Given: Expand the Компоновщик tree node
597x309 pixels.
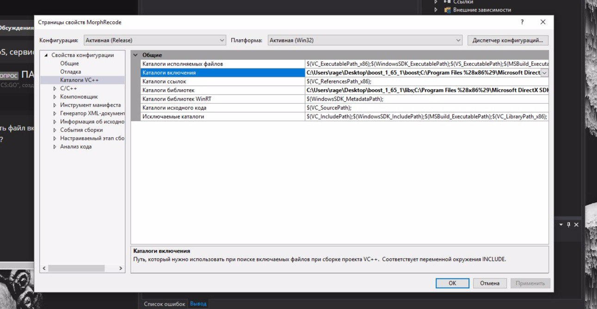Looking at the screenshot, I should coord(55,97).
